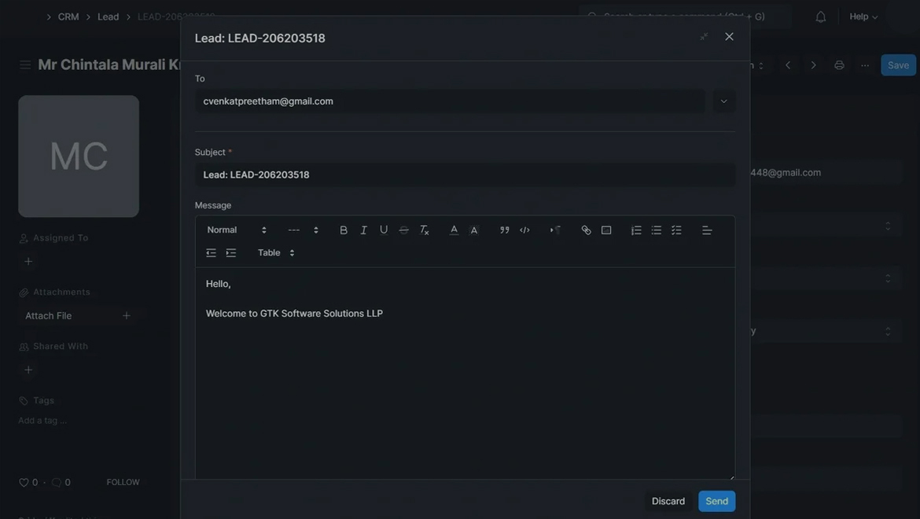Viewport: 920px width, 519px height.
Task: Open the Help menu
Action: 863,17
